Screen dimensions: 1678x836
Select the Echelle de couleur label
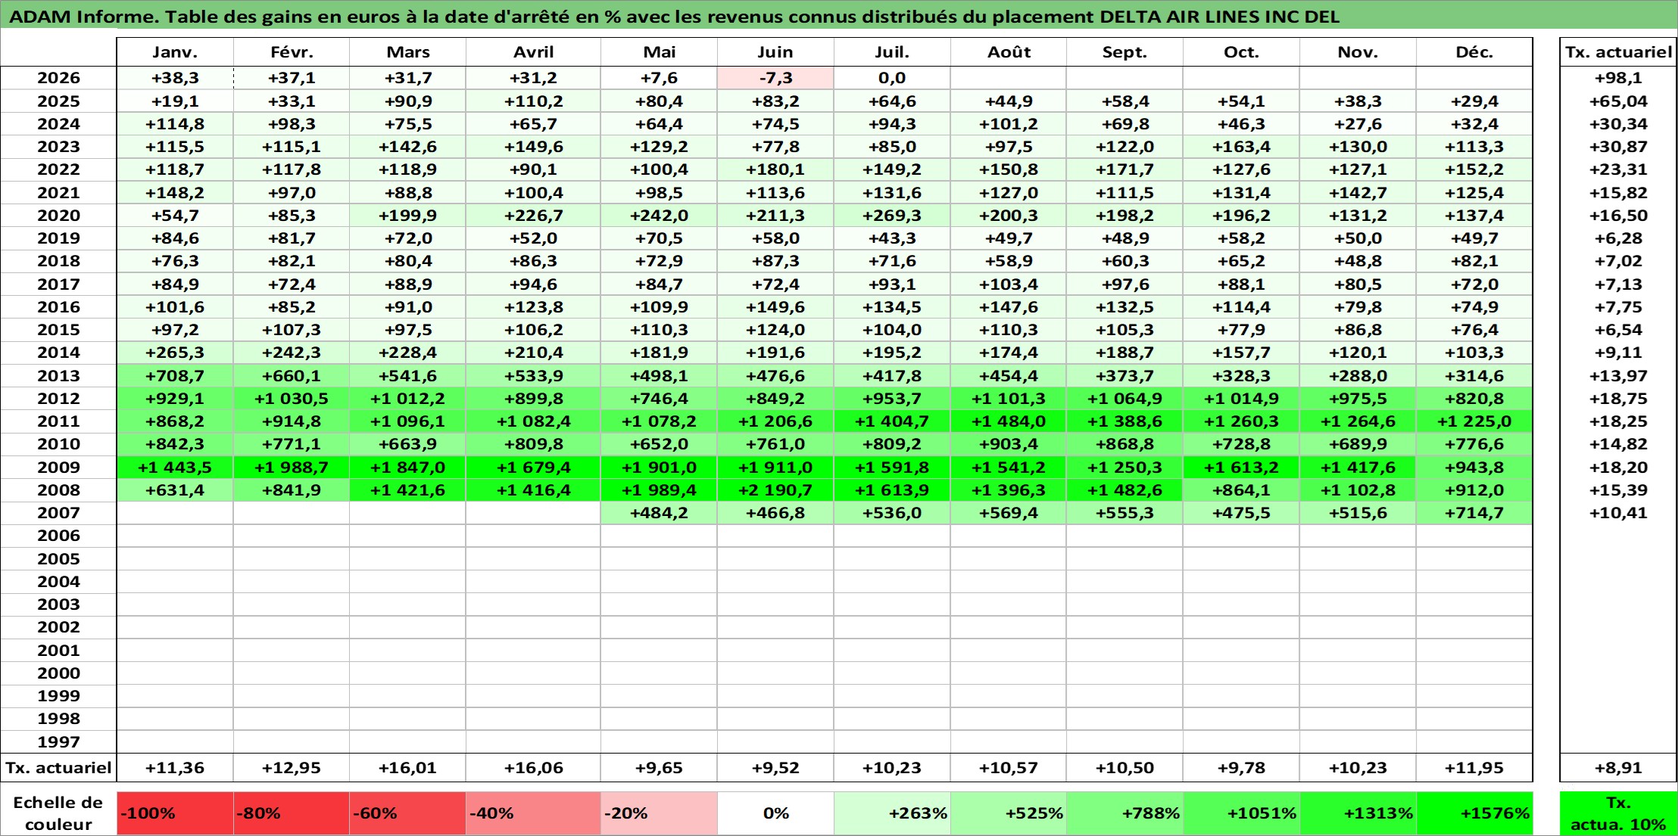(58, 813)
